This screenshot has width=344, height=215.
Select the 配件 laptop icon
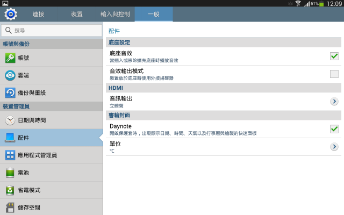click(10, 138)
